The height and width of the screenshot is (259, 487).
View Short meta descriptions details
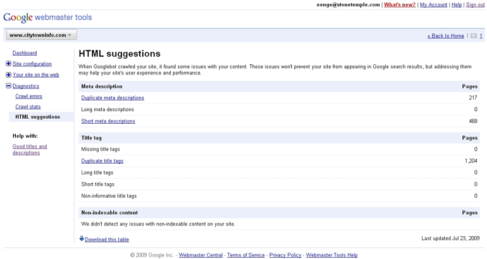click(108, 121)
